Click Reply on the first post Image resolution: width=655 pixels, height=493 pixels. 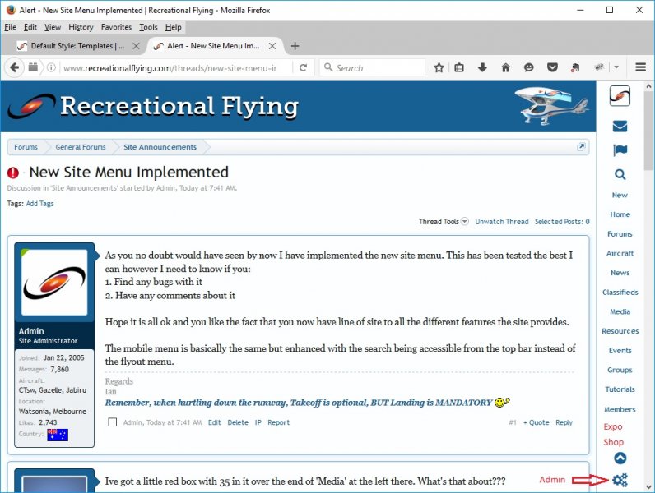click(x=564, y=422)
